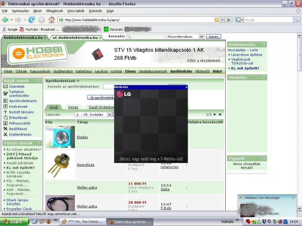Click the Értesítések magnifier icon
Image resolution: width=302 pixels, height=226 pixels.
[x=6, y=118]
